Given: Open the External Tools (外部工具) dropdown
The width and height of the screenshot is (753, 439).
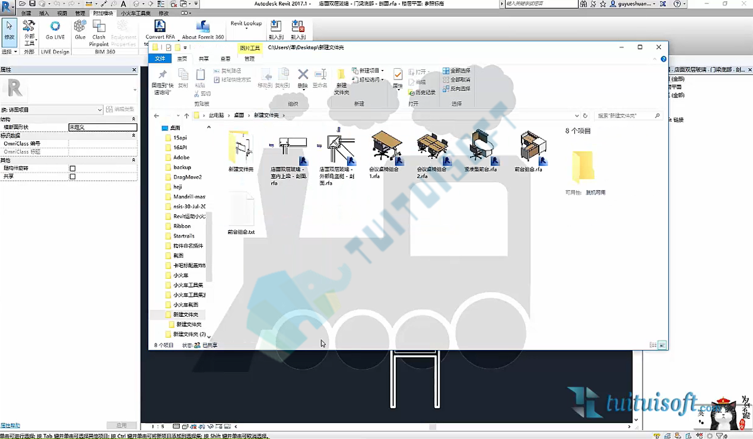Looking at the screenshot, I should pyautogui.click(x=29, y=33).
